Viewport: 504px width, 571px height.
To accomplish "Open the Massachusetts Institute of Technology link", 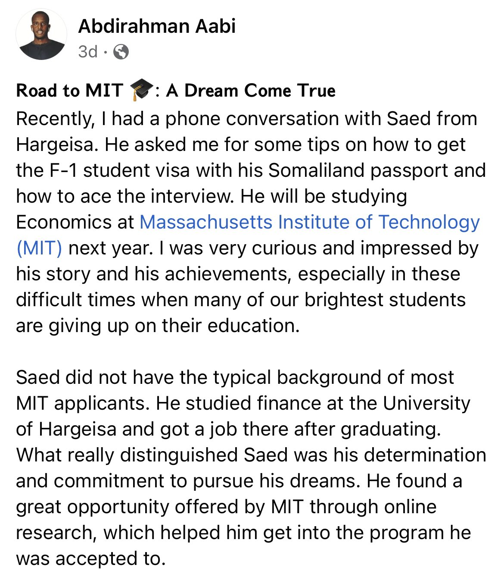I will 310,223.
